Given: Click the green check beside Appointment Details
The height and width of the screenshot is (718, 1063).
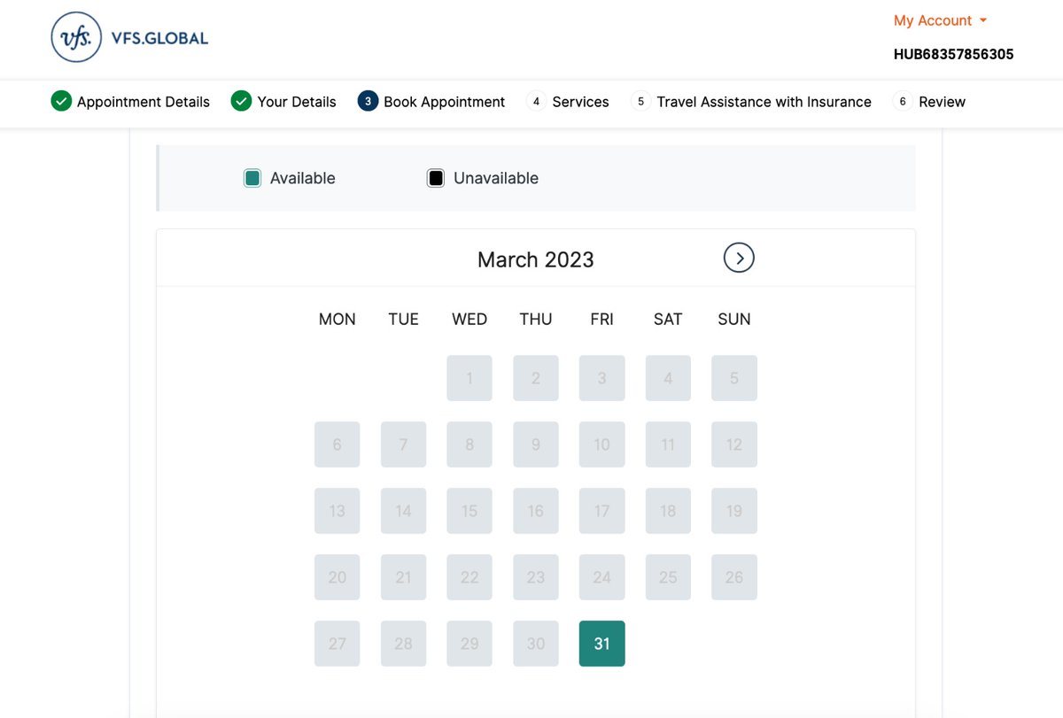Looking at the screenshot, I should 61,102.
